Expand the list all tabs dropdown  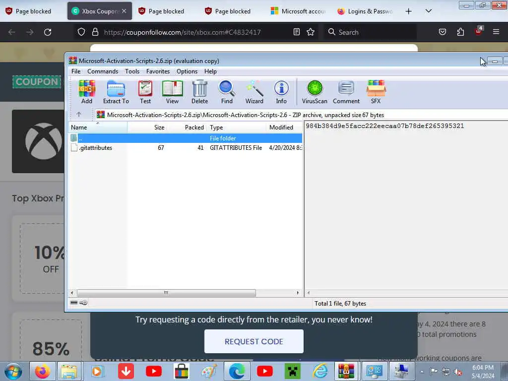click(x=428, y=11)
